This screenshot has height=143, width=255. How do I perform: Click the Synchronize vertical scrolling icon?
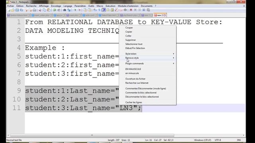85,10
